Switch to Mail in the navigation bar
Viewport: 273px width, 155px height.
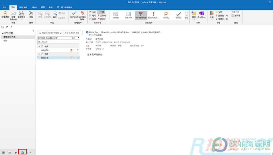(x=3, y=153)
